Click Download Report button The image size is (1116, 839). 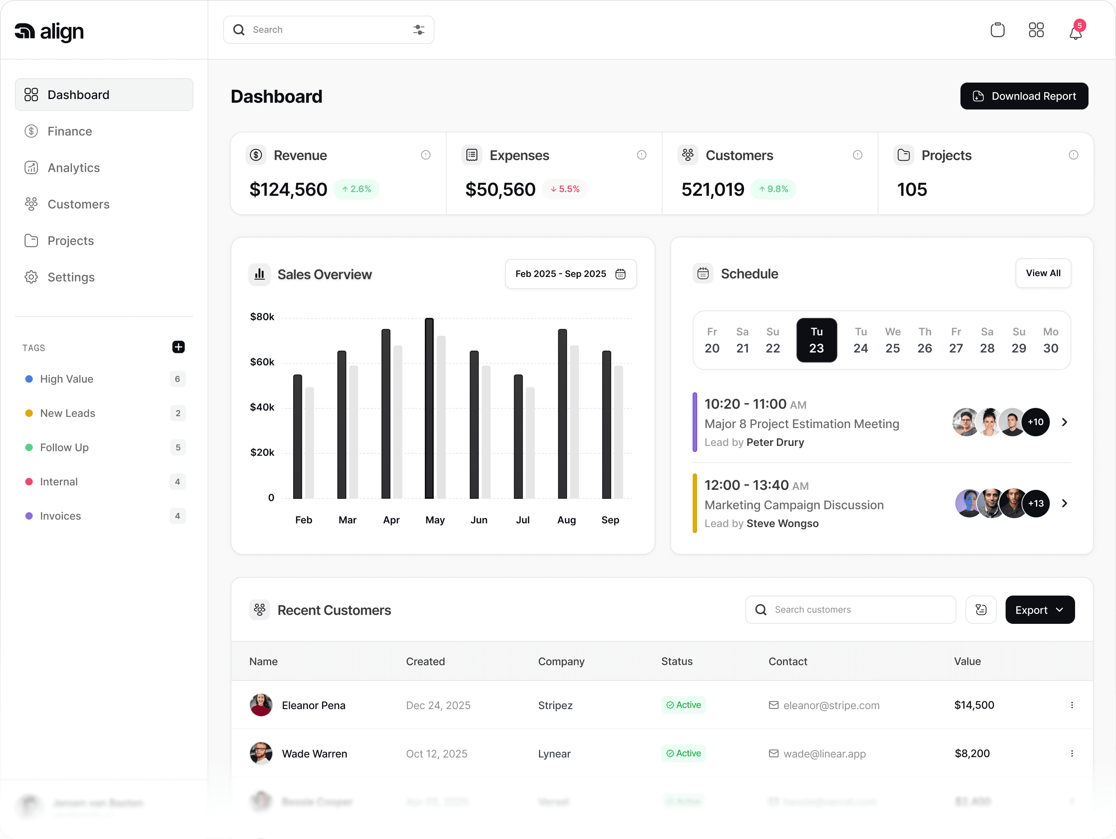[x=1024, y=96]
